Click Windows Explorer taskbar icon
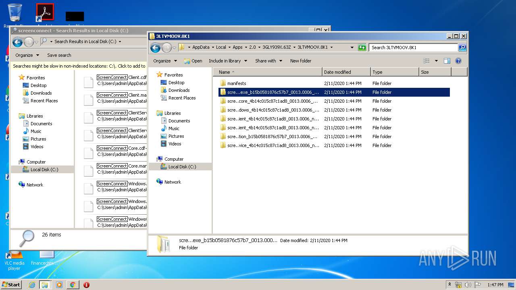This screenshot has height=290, width=516. (45, 285)
